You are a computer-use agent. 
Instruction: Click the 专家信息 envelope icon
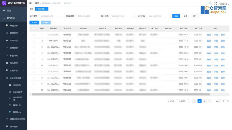10,85
